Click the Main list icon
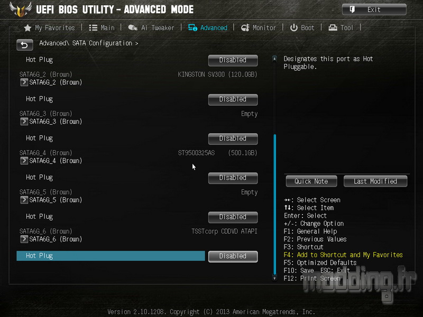Image resolution: width=423 pixels, height=317 pixels. click(x=93, y=28)
